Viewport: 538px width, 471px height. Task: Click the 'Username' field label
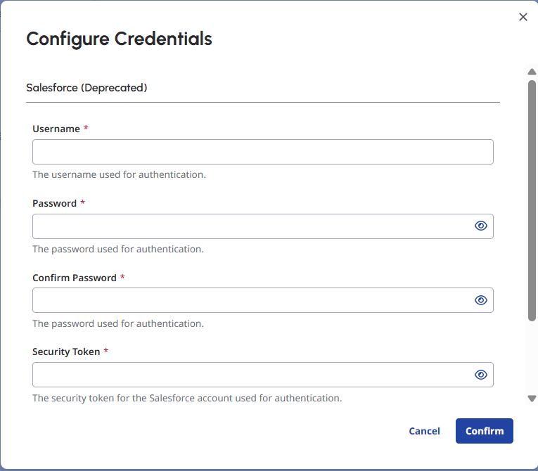click(x=56, y=129)
